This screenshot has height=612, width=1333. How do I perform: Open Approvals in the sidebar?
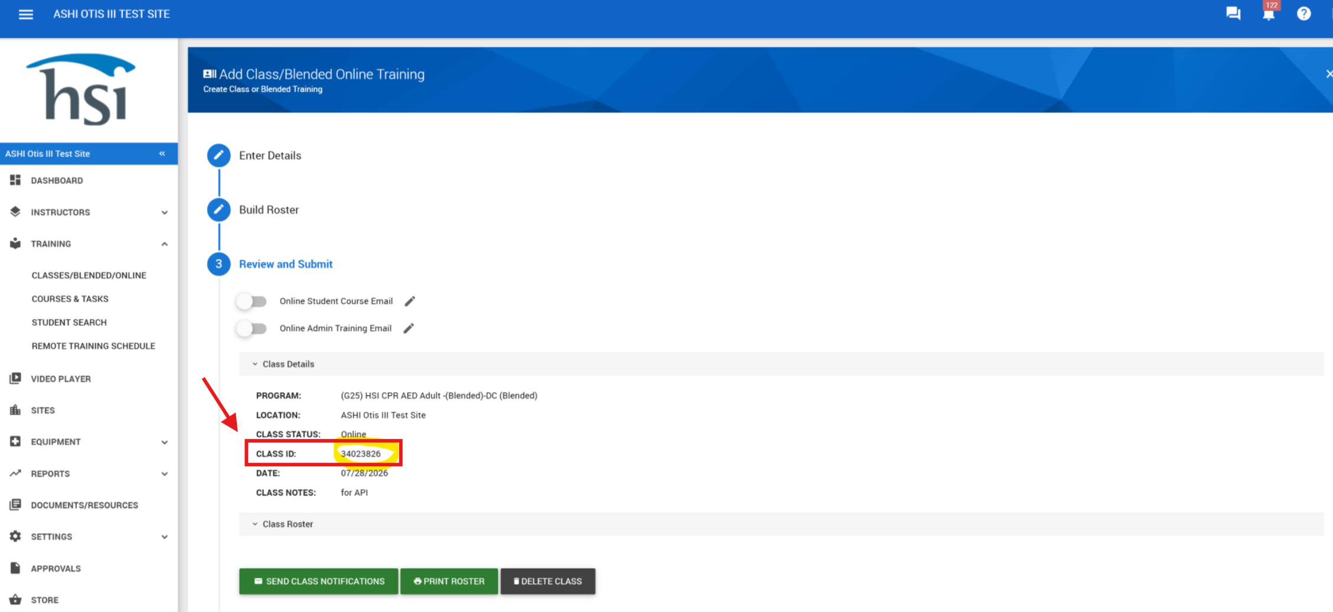pyautogui.click(x=56, y=568)
